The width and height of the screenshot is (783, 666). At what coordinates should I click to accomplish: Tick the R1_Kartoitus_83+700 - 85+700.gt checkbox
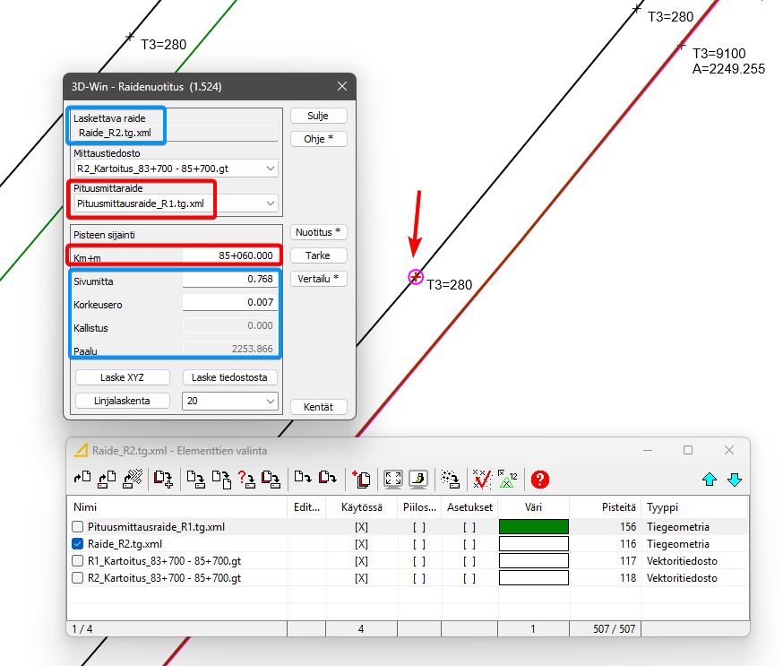78,561
